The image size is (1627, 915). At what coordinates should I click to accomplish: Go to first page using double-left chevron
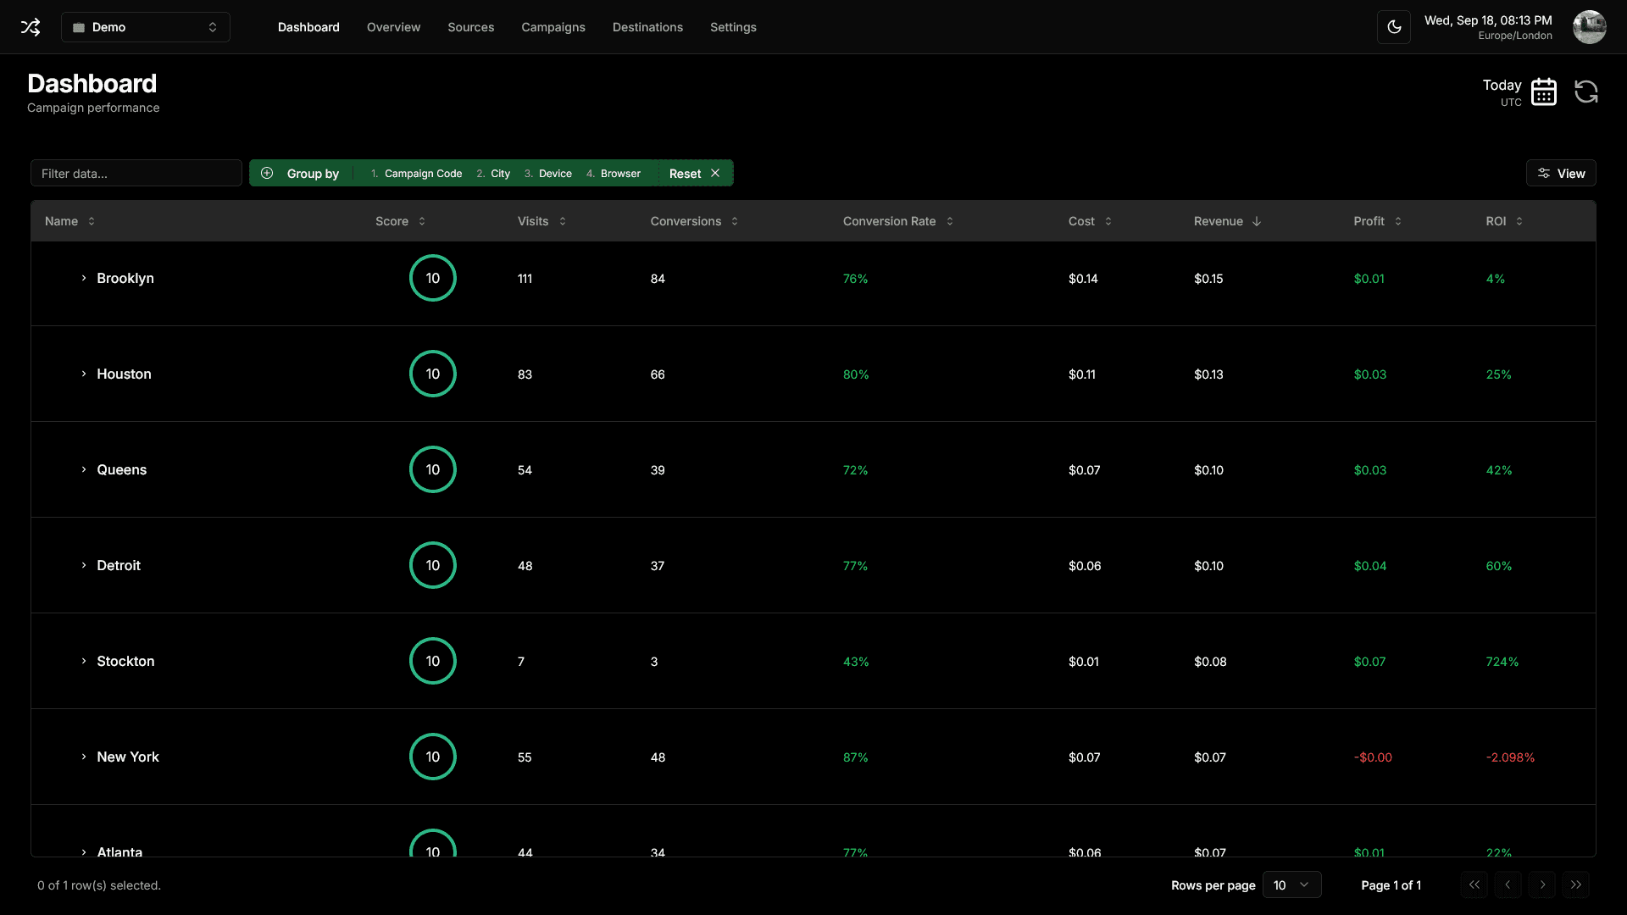point(1474,884)
